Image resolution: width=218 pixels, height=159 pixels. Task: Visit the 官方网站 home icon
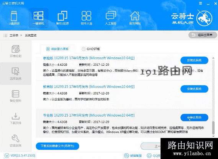pyautogui.click(x=135, y=18)
